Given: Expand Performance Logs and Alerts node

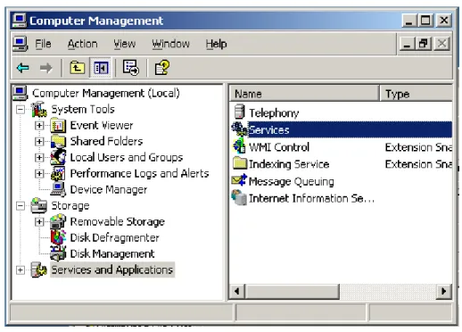Looking at the screenshot, I should click(x=39, y=174).
